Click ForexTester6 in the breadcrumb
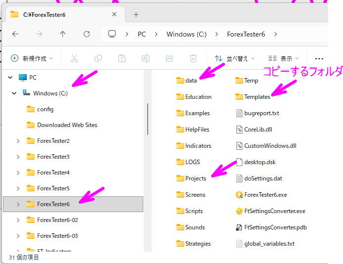343x264 pixels. 246,34
